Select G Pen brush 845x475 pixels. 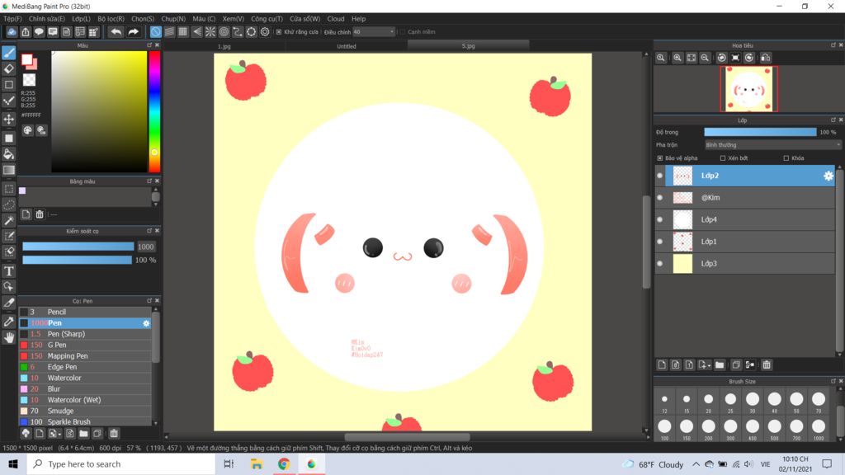[x=85, y=345]
